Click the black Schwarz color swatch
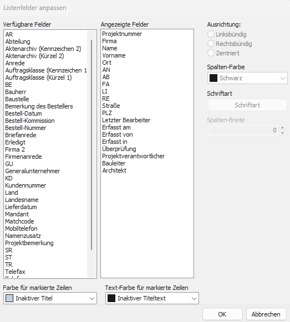Image resolution: width=290 pixels, height=322 pixels. 213,78
